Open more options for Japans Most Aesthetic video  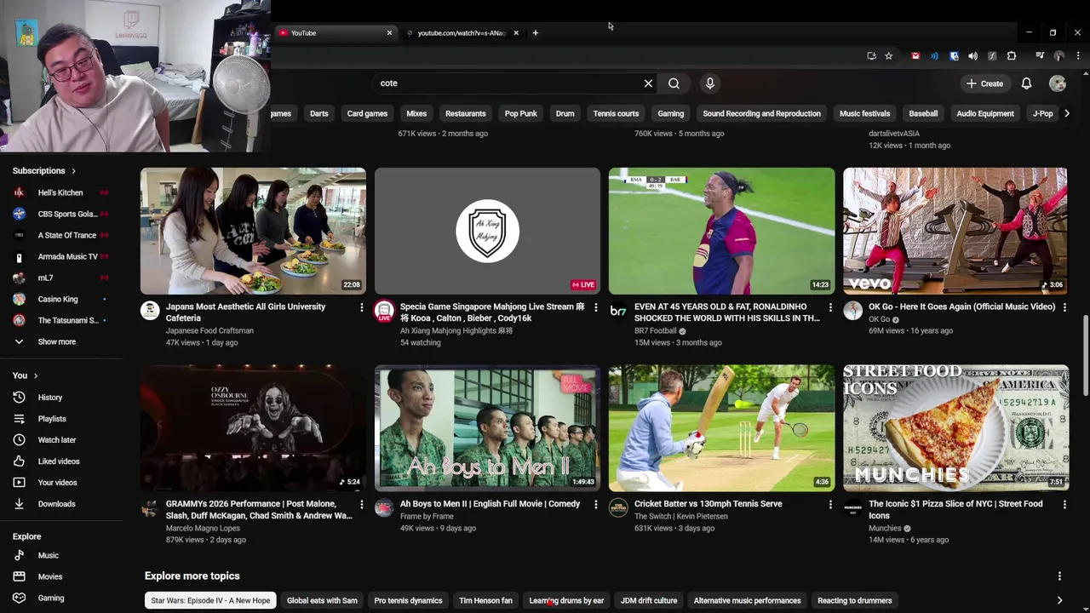tap(361, 307)
